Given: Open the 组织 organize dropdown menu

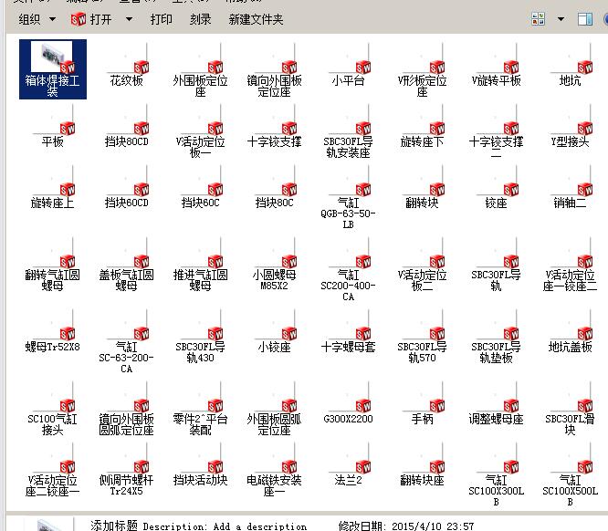Looking at the screenshot, I should [x=37, y=19].
